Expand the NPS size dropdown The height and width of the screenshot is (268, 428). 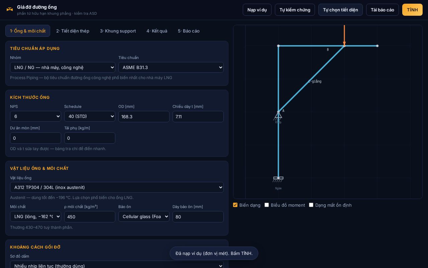pos(35,116)
